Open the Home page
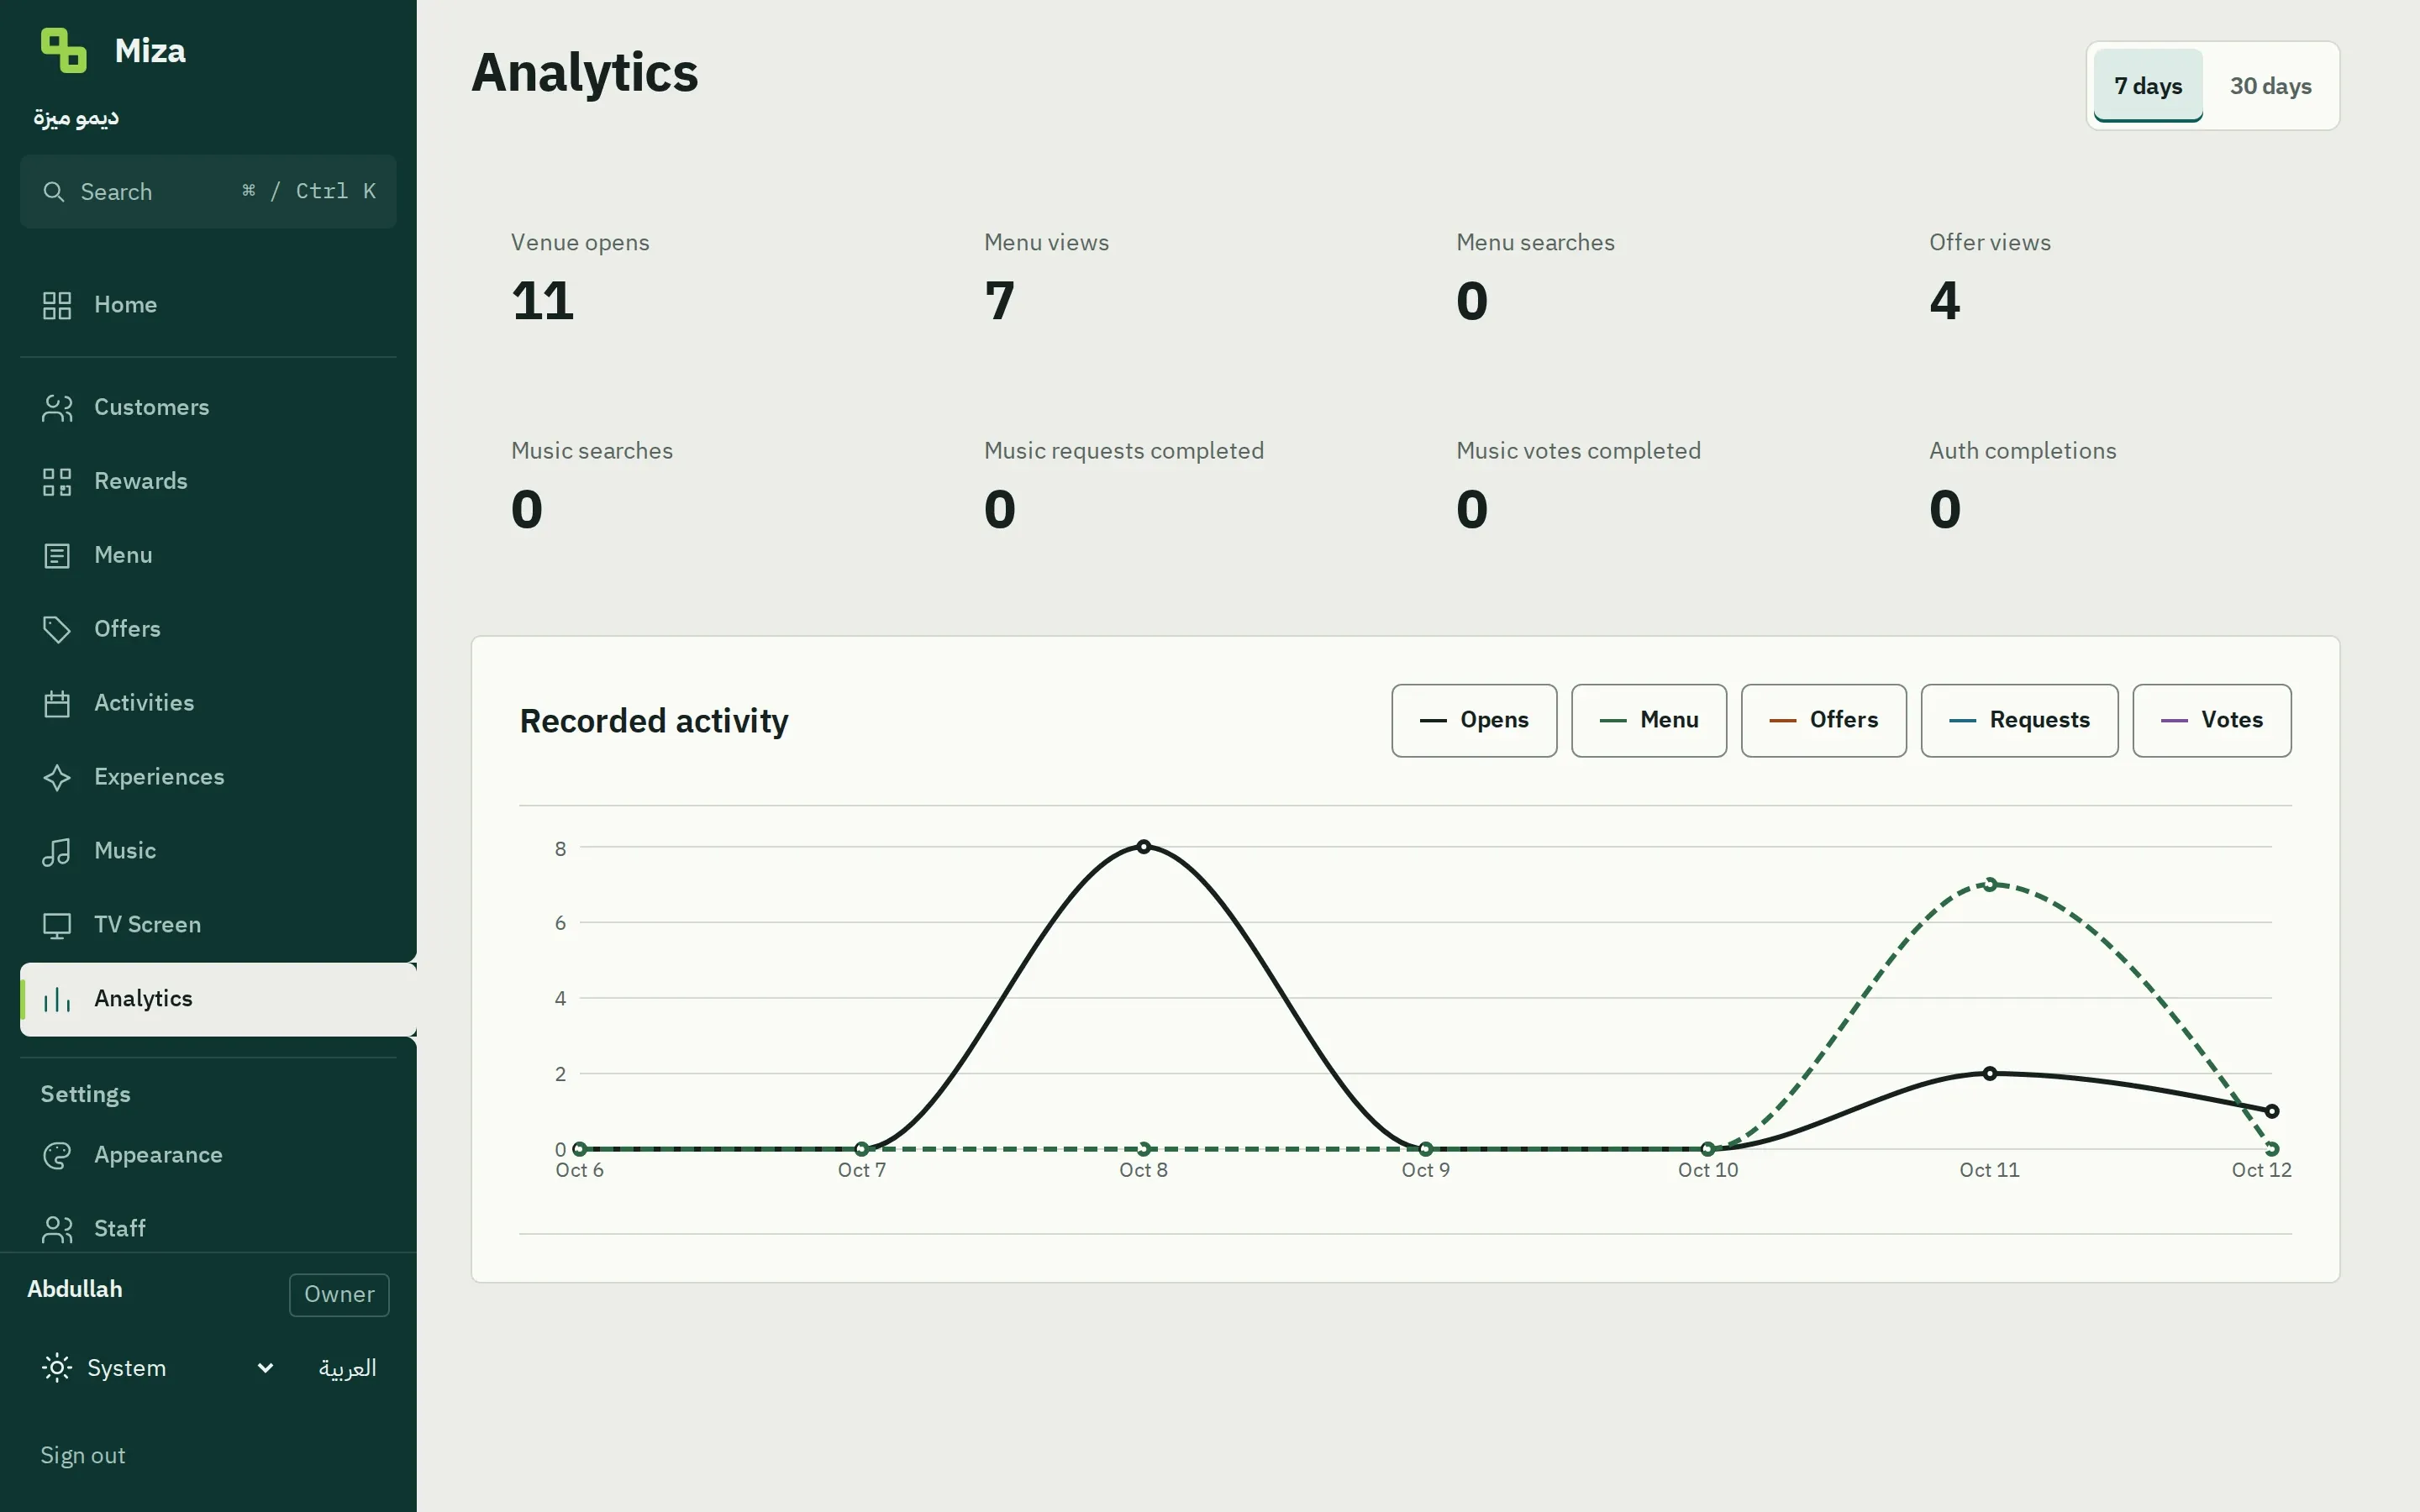Screen dimensions: 2420x1512 [x=208, y=305]
